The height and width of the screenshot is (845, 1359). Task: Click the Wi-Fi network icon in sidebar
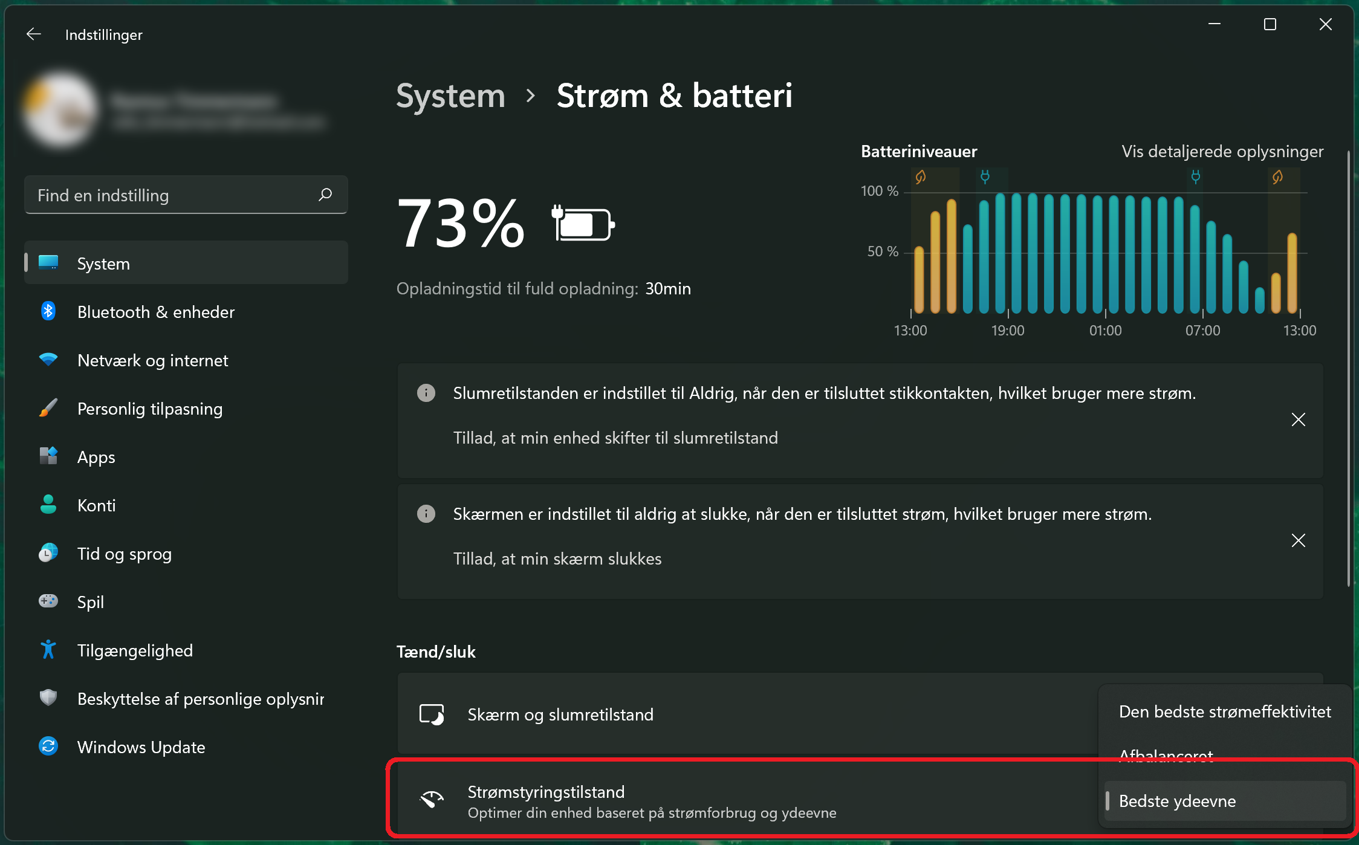48,360
